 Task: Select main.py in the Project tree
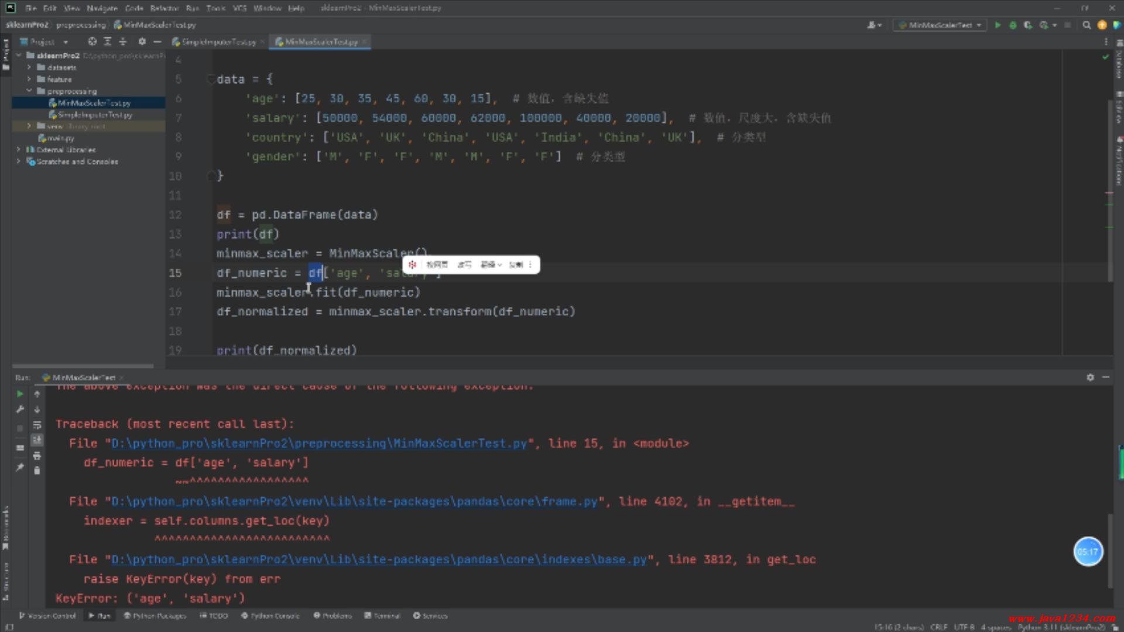click(x=60, y=138)
